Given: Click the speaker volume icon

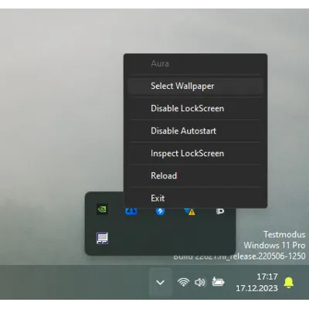Looking at the screenshot, I should 200,282.
